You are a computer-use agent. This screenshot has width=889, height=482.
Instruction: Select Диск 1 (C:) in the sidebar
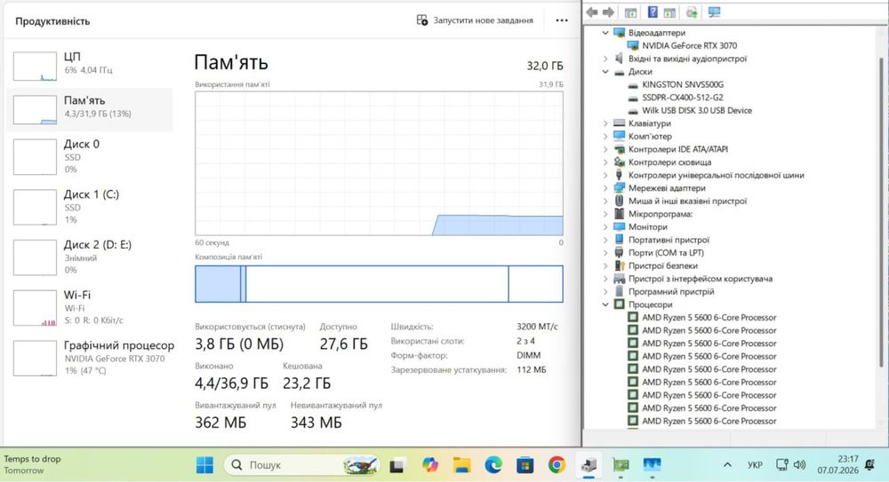point(91,207)
